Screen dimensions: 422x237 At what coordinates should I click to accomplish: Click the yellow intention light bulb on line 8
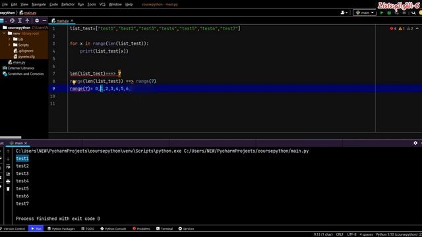coord(74,82)
